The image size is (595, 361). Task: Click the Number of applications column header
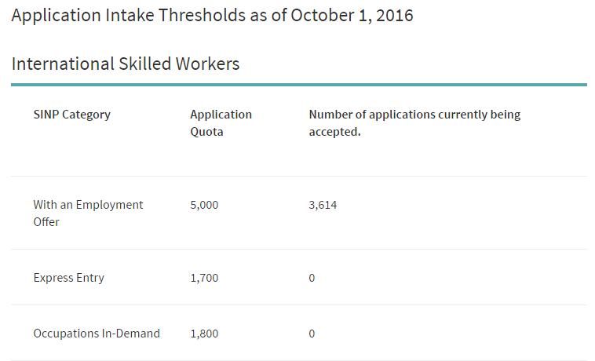pos(414,123)
